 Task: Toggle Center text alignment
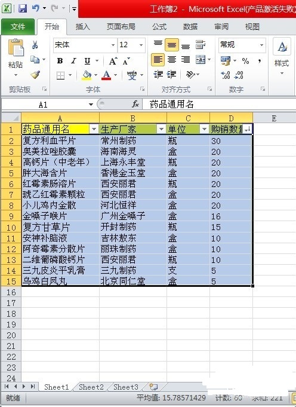tap(172, 60)
